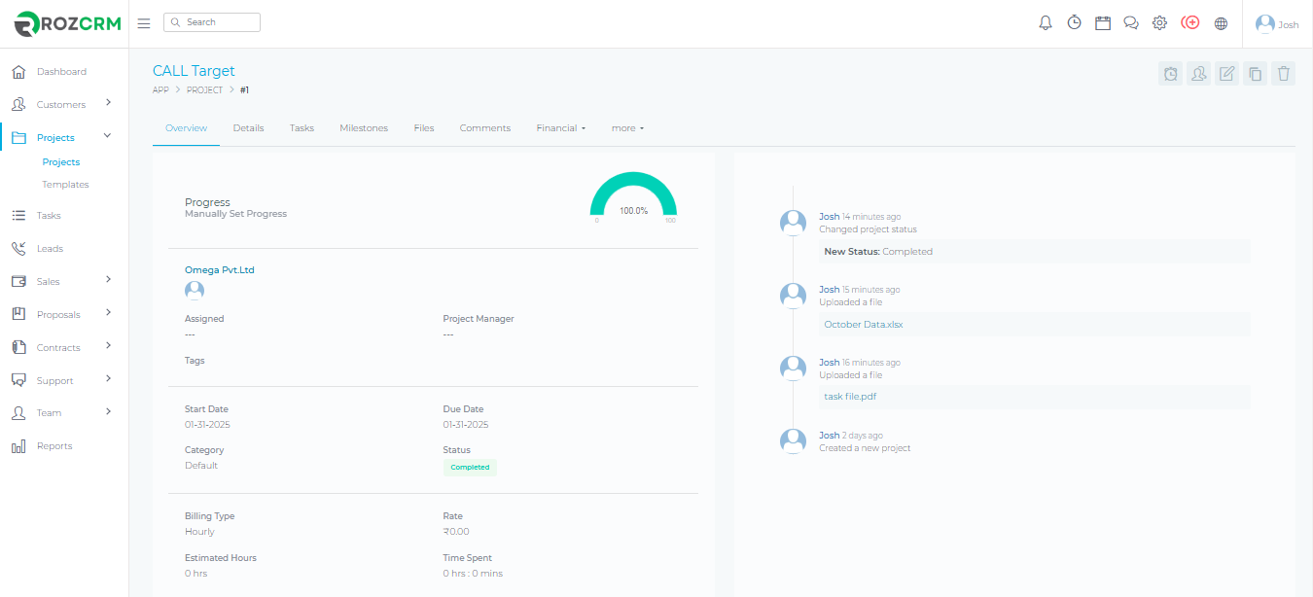Toggle the sidebar with hamburger menu icon
The width and height of the screenshot is (1313, 597).
144,22
